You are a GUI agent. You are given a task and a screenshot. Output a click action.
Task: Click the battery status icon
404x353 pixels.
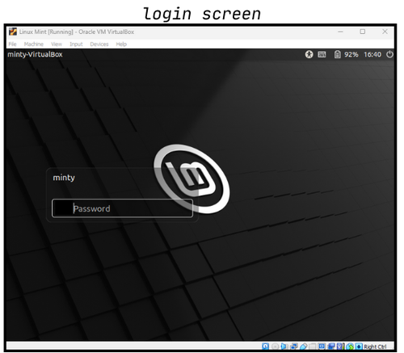[x=338, y=54]
